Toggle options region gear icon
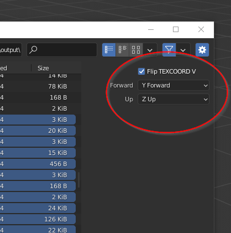Image resolution: width=231 pixels, height=233 pixels. click(202, 50)
